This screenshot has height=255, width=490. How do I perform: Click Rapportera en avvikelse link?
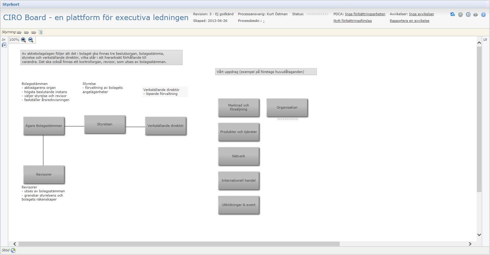pos(409,21)
